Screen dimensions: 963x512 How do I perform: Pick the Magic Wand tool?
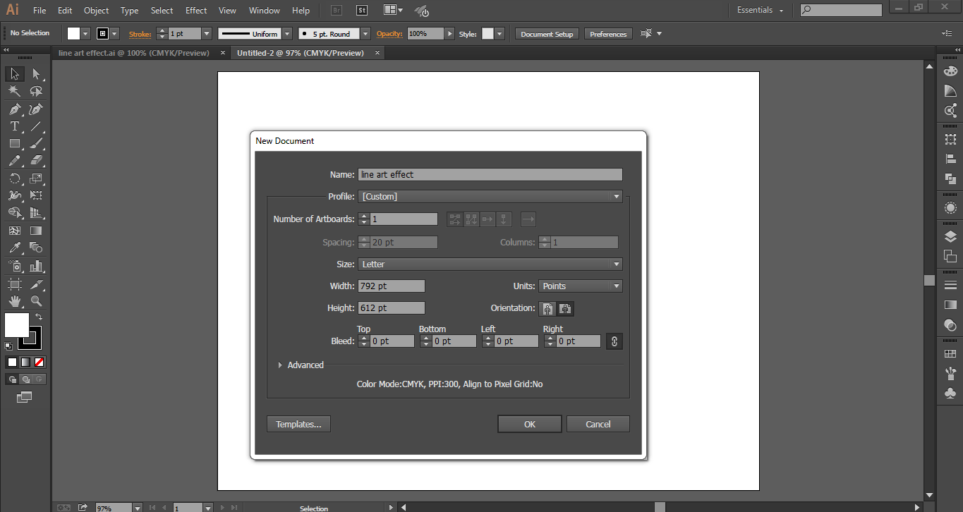click(x=14, y=92)
